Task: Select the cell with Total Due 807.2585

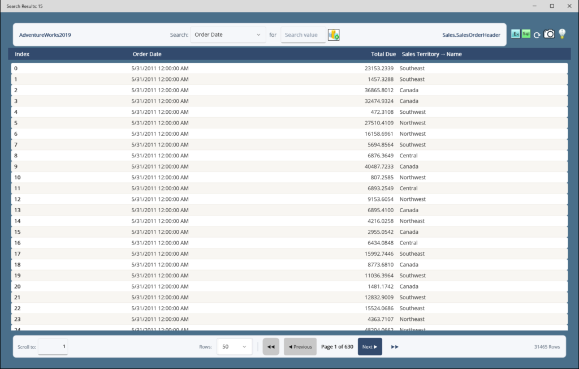Action: point(382,178)
